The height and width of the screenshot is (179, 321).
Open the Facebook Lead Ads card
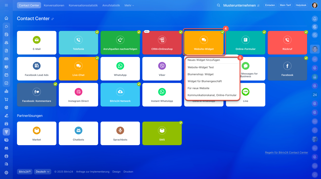coord(37,69)
